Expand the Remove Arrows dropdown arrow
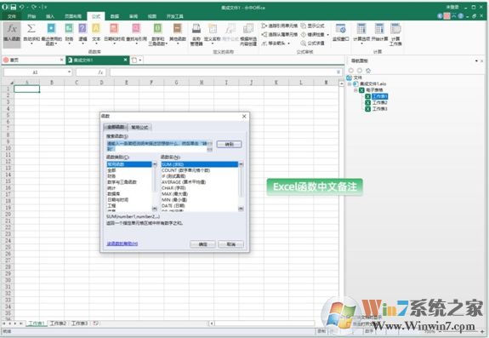 coord(289,43)
